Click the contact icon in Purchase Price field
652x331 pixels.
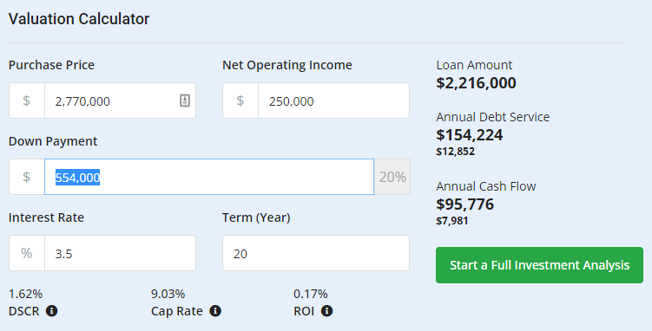pyautogui.click(x=185, y=101)
